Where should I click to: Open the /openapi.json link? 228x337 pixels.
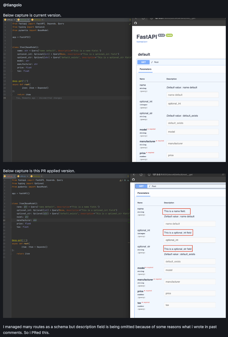[141, 42]
